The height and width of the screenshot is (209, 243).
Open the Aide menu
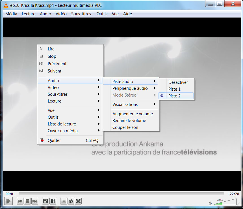[127, 14]
